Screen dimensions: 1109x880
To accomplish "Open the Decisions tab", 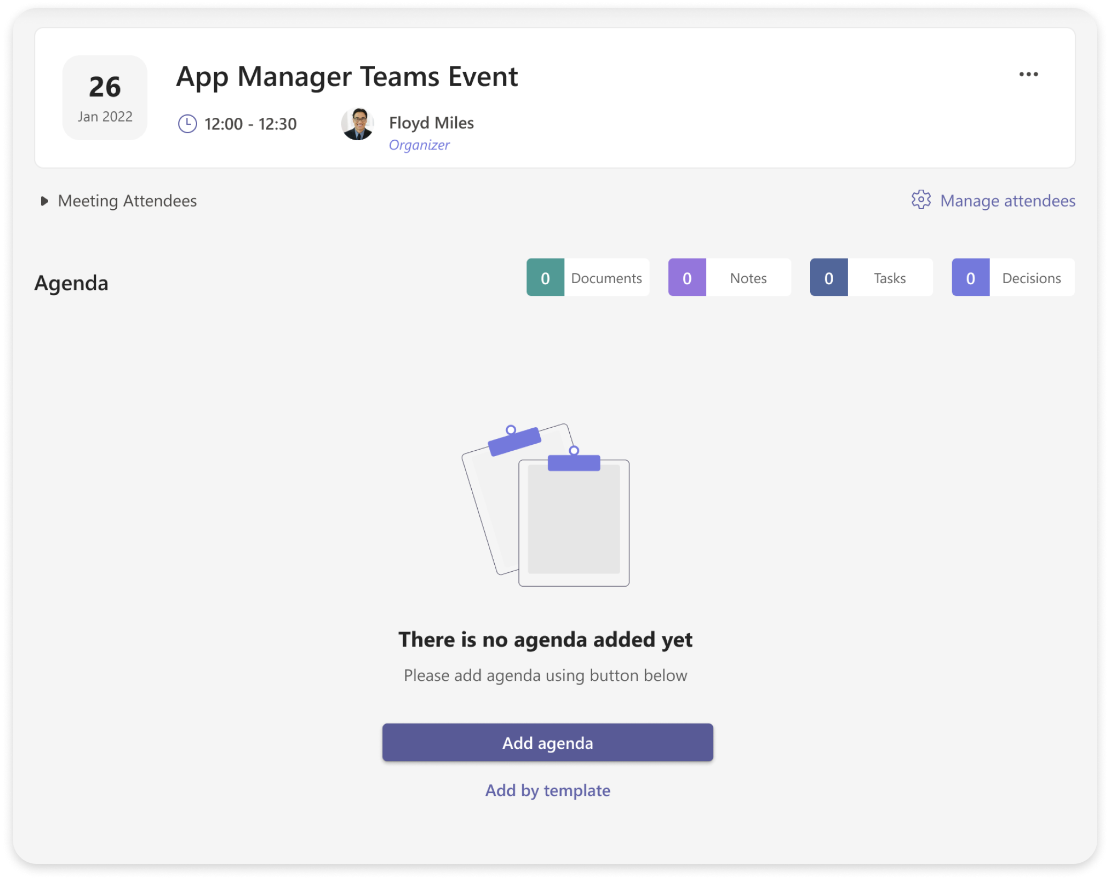I will (x=1031, y=278).
